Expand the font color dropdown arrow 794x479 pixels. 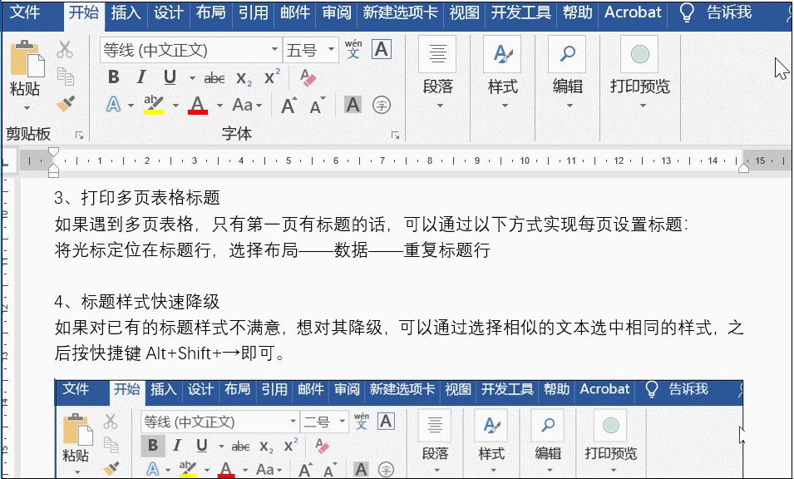point(218,103)
